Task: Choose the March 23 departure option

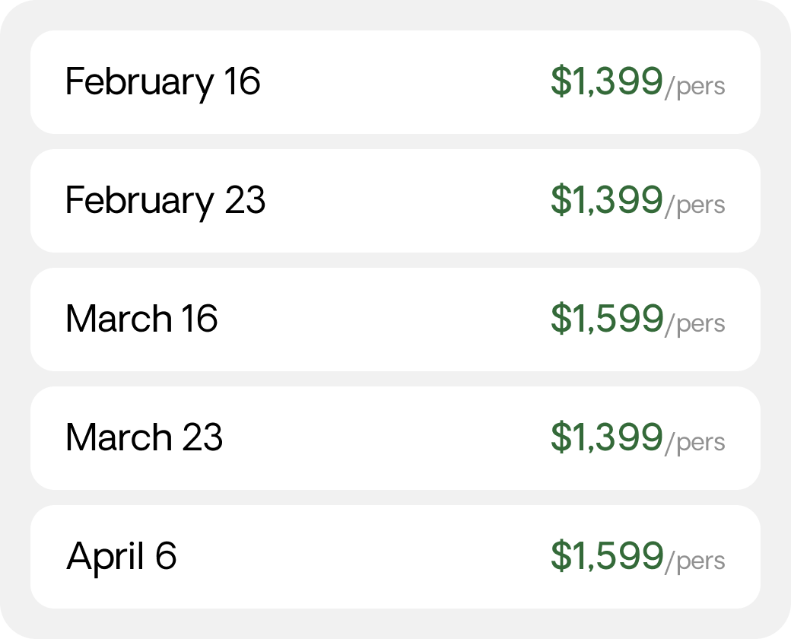Action: (x=395, y=438)
